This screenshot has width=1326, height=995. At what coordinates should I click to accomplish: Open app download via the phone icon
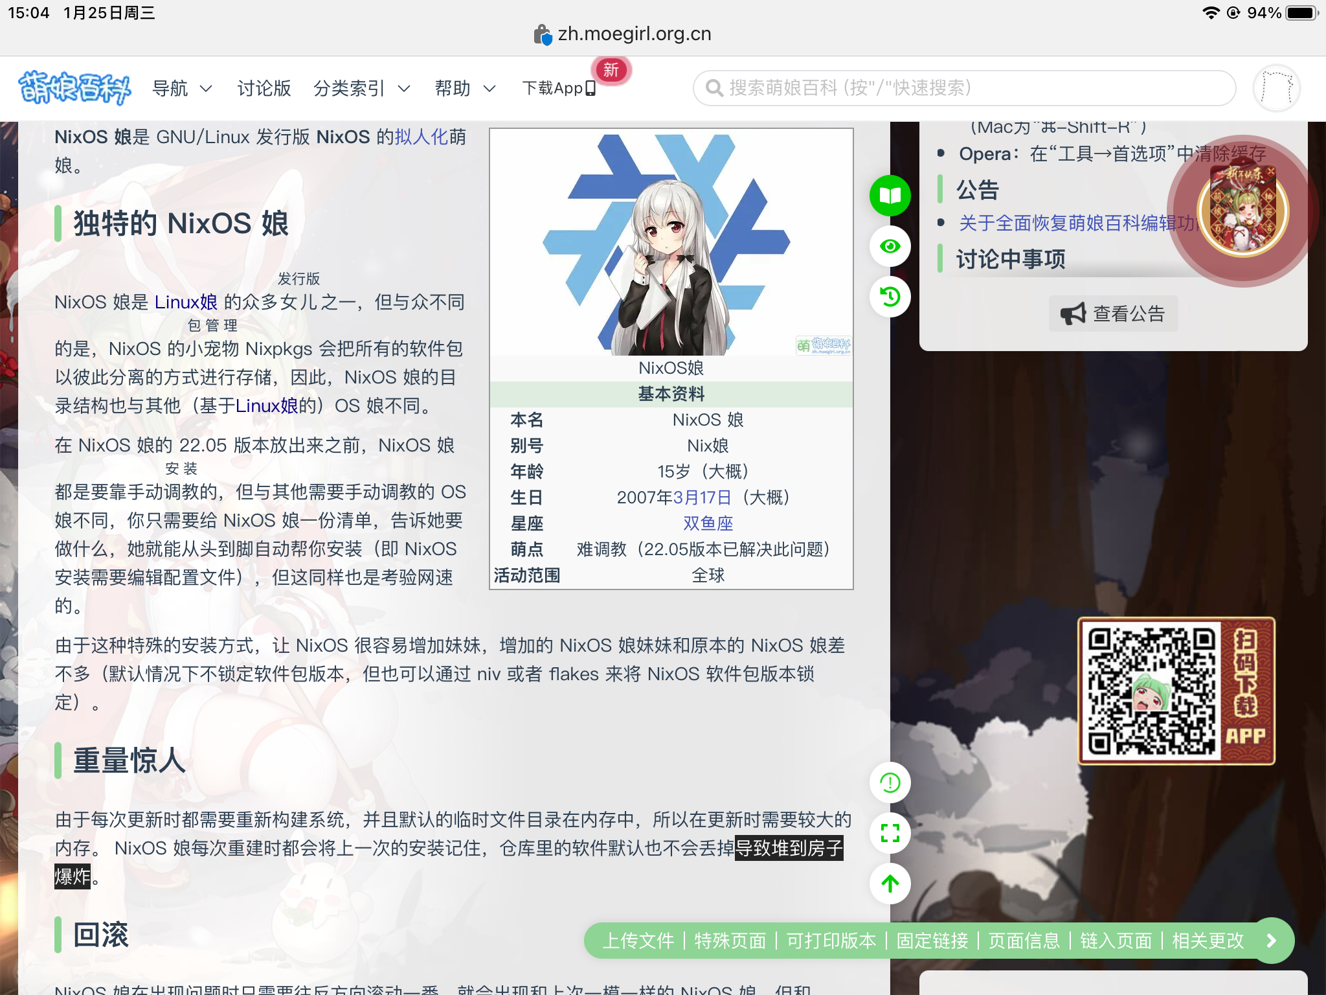[x=590, y=88]
